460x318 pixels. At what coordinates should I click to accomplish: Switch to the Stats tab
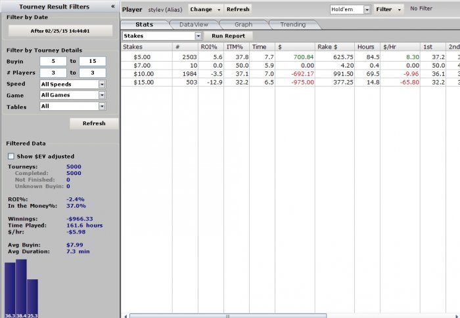[145, 25]
